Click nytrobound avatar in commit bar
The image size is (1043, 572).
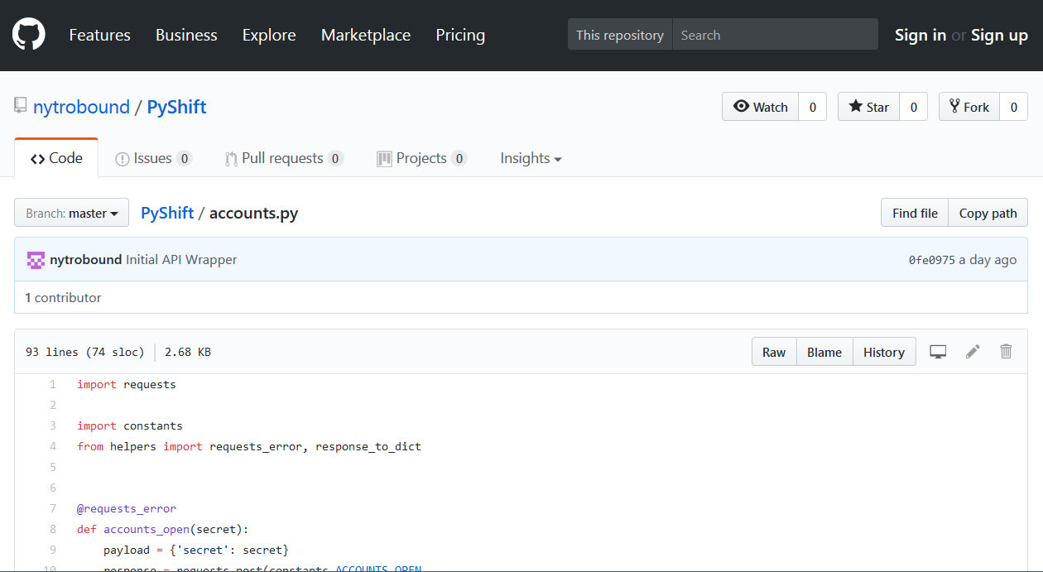pyautogui.click(x=36, y=260)
